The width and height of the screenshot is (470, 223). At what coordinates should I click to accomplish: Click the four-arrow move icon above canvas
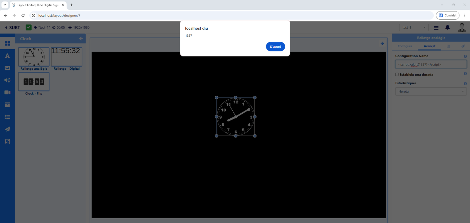(x=382, y=43)
